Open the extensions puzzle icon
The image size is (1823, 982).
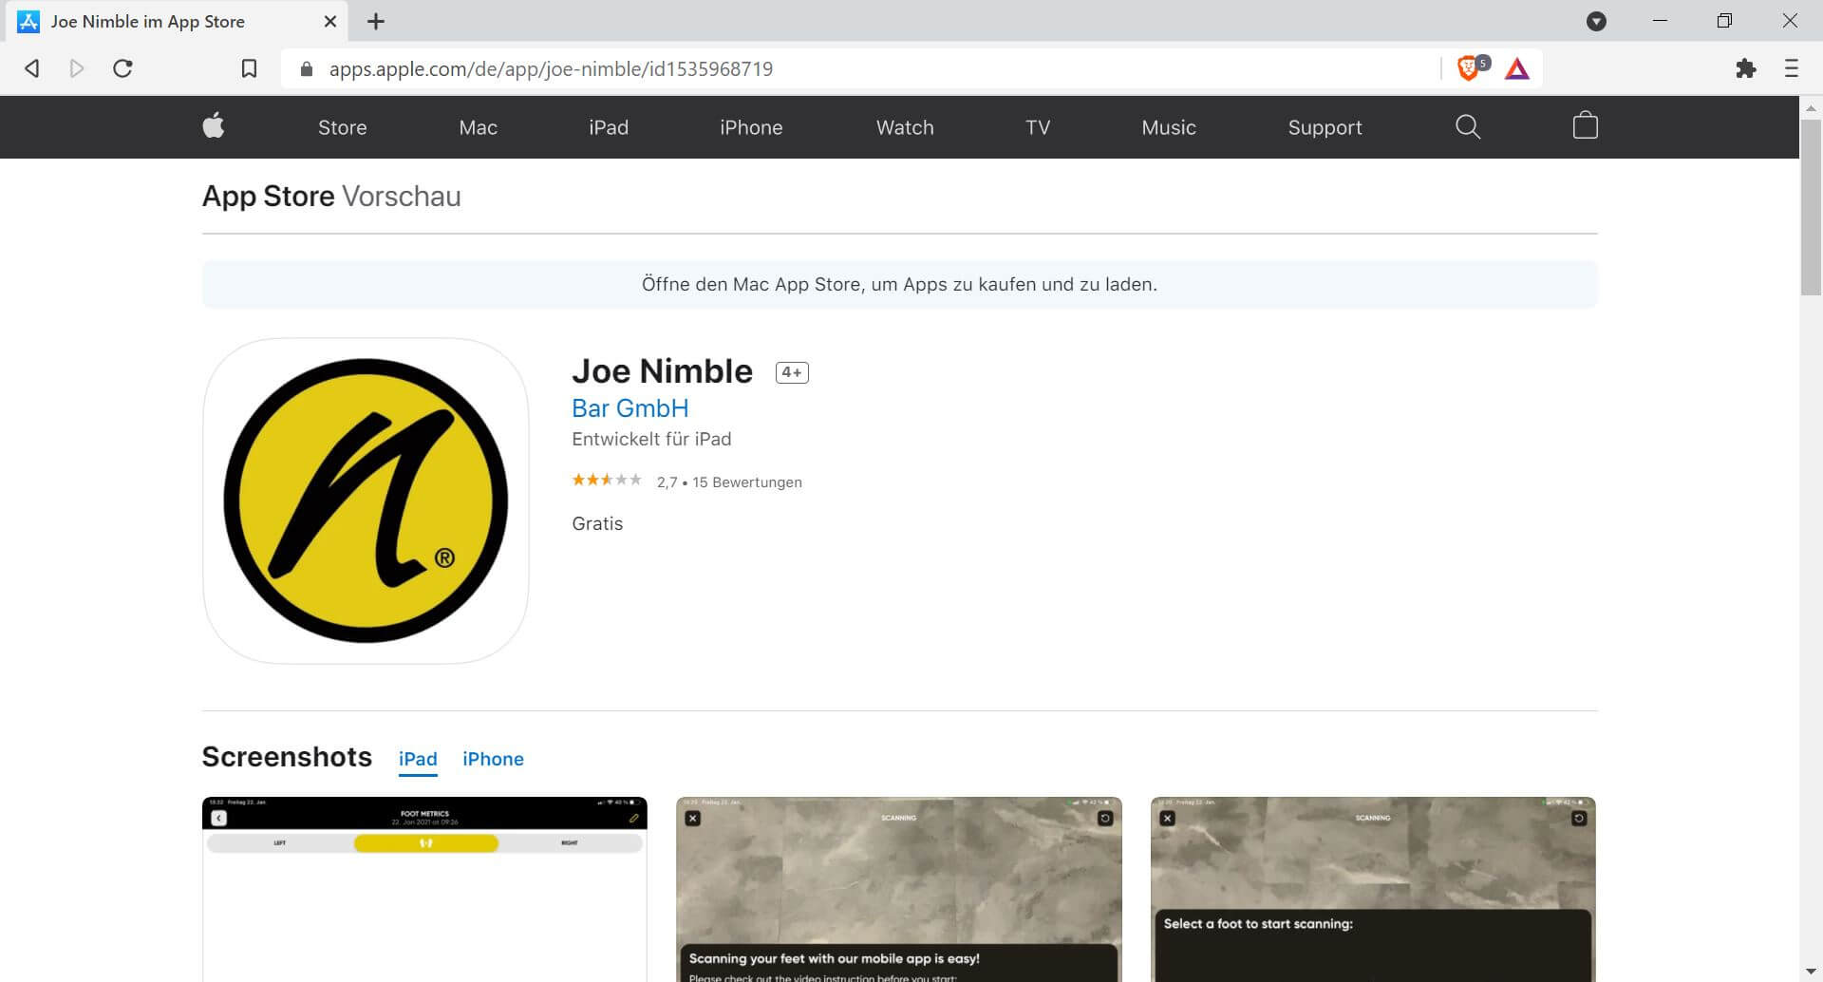pos(1745,68)
